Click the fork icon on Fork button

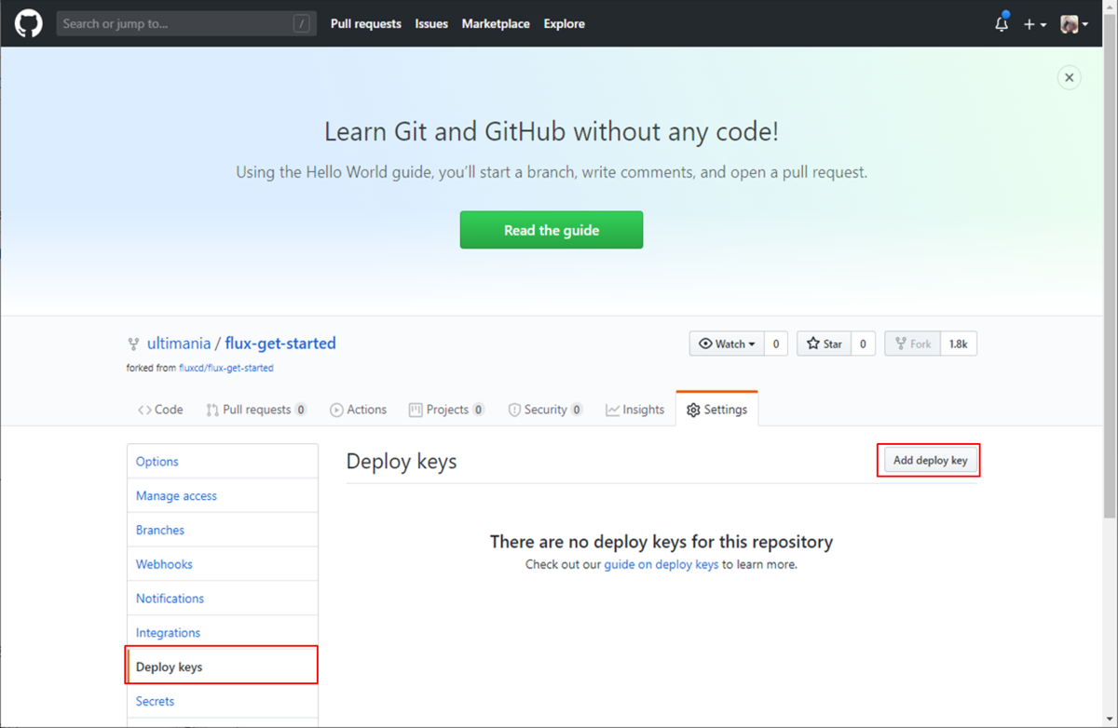point(900,344)
